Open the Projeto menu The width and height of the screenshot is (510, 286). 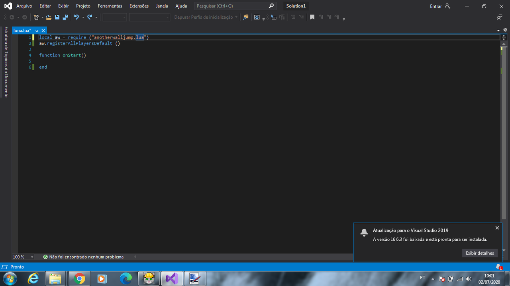click(83, 6)
